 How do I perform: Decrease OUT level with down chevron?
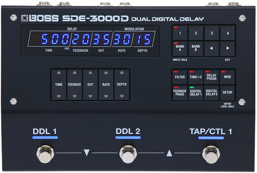(90, 96)
